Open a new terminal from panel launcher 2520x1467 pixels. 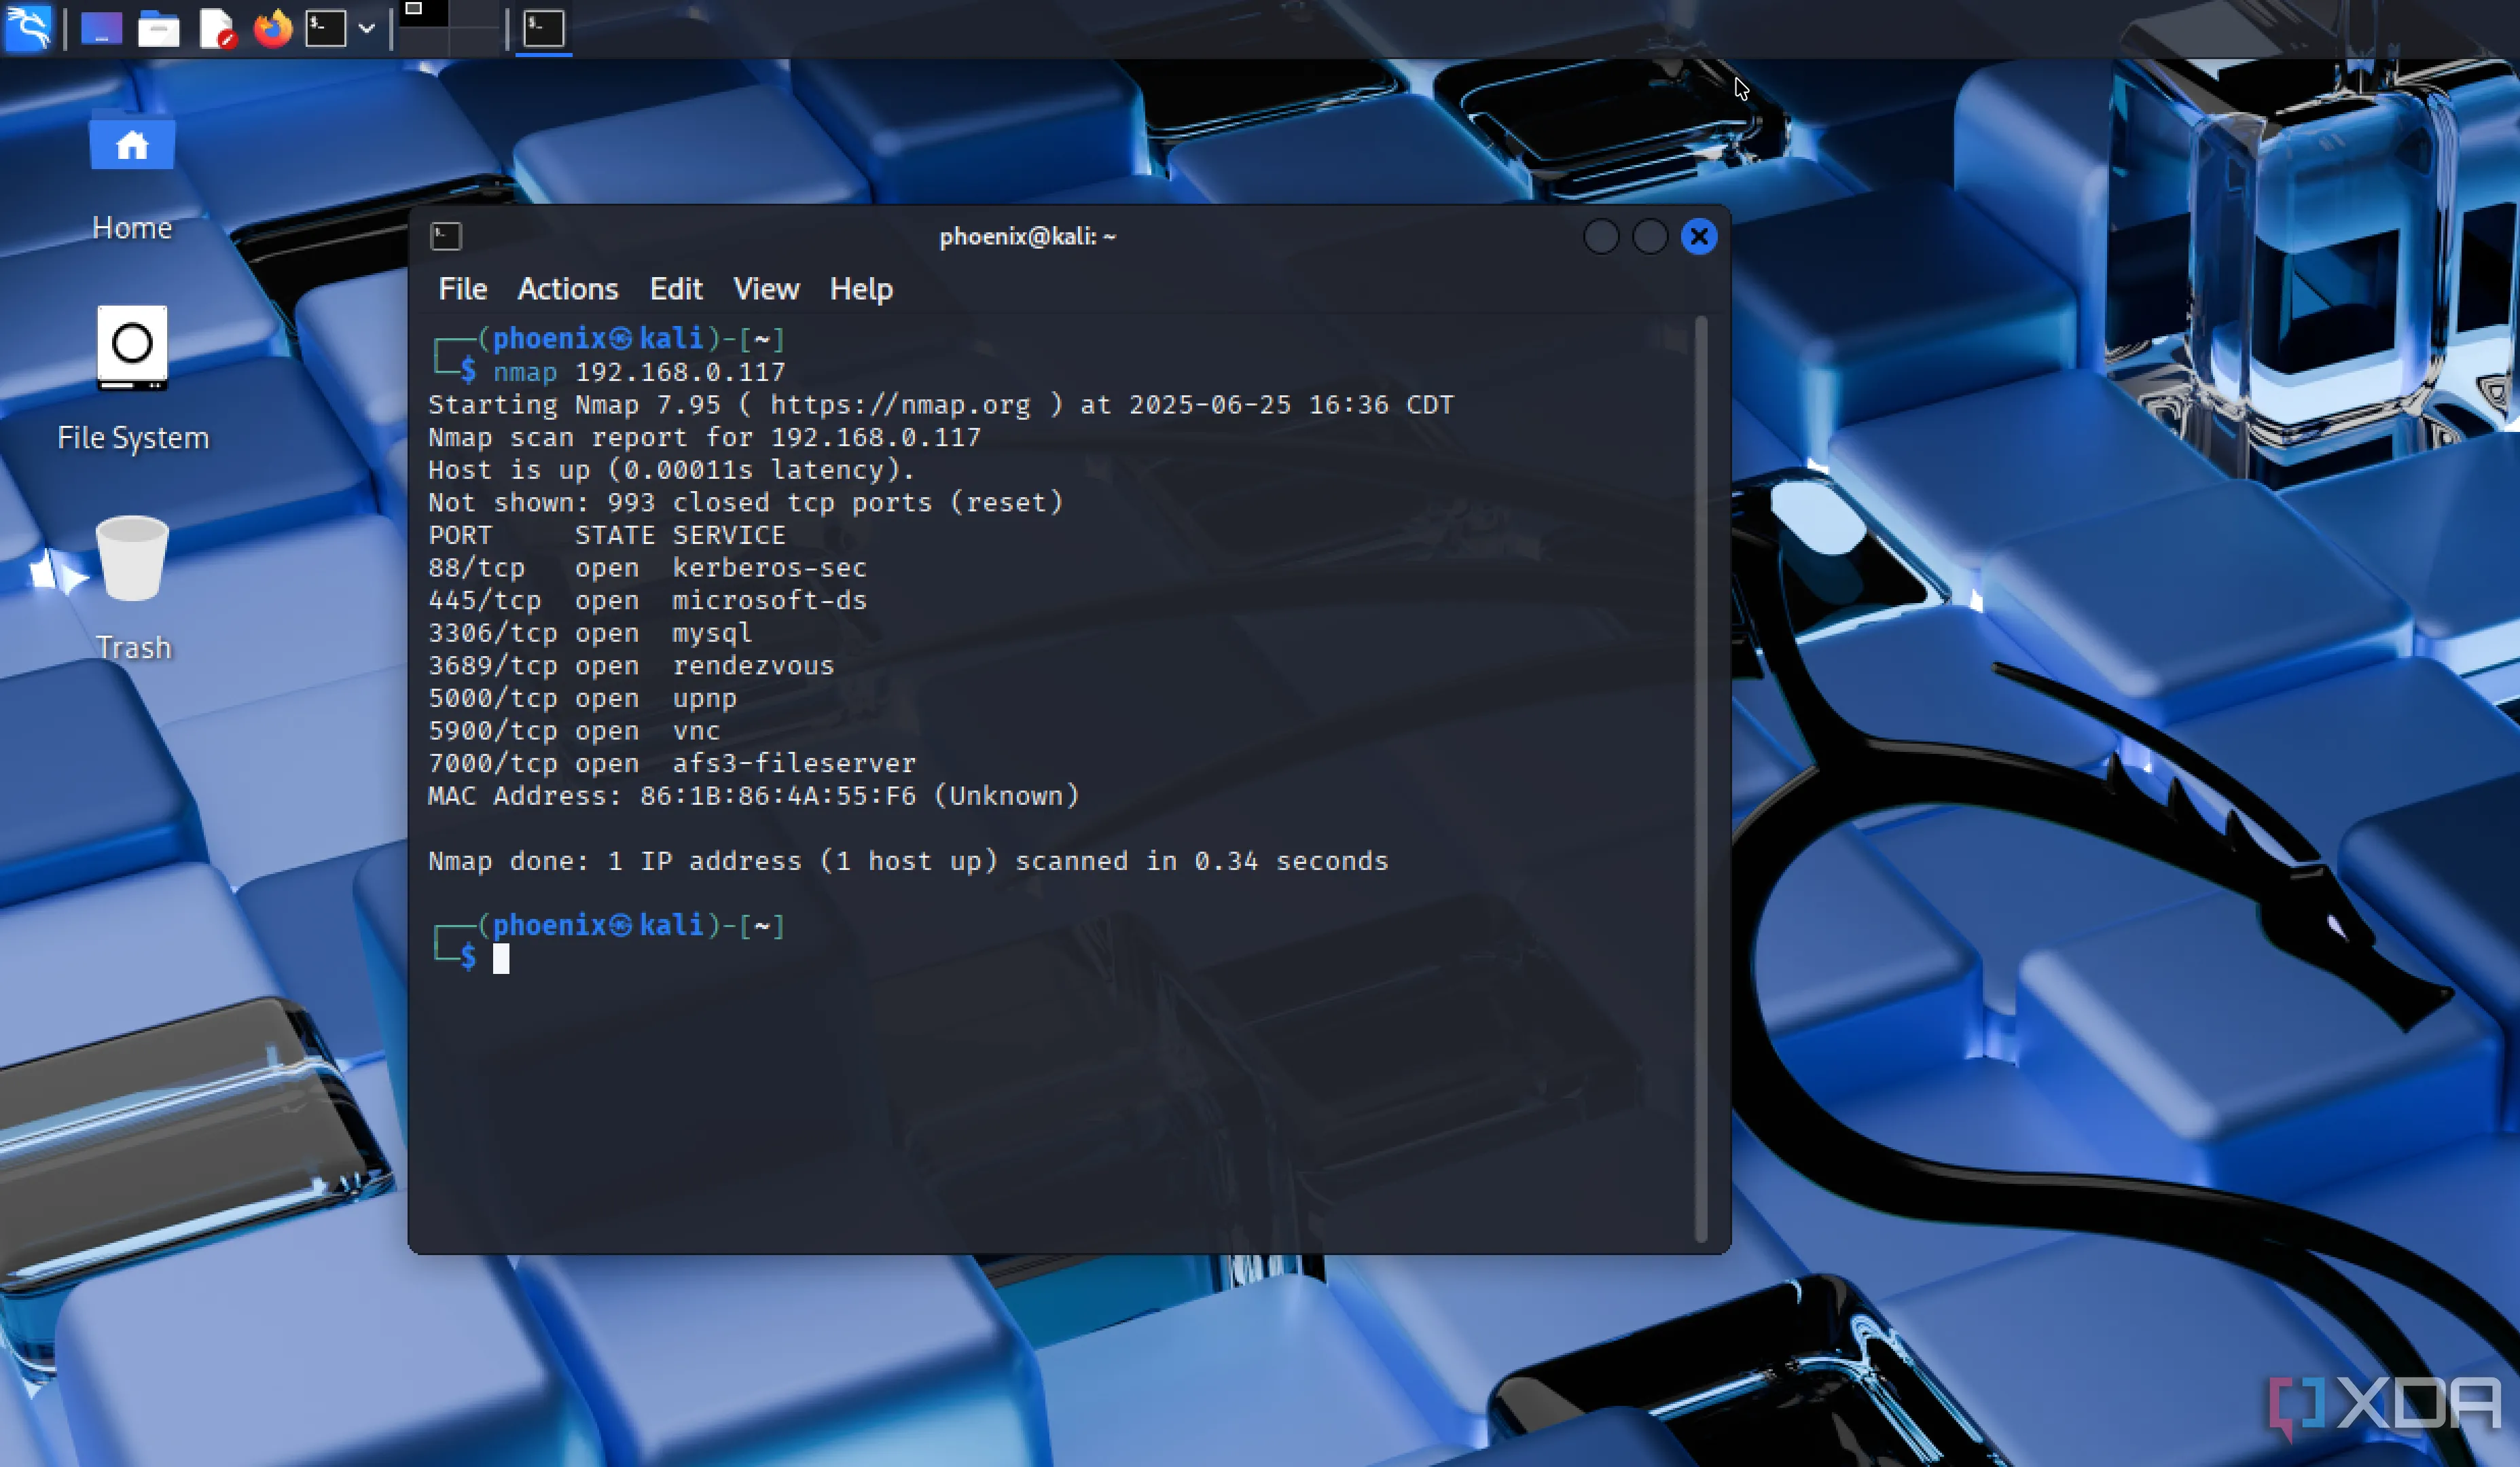click(x=326, y=28)
